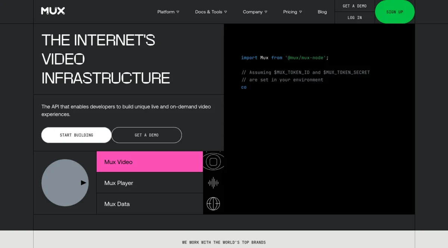Click the comment 'are set in your environment'
Viewport: 448px width, 248px height.
(282, 80)
